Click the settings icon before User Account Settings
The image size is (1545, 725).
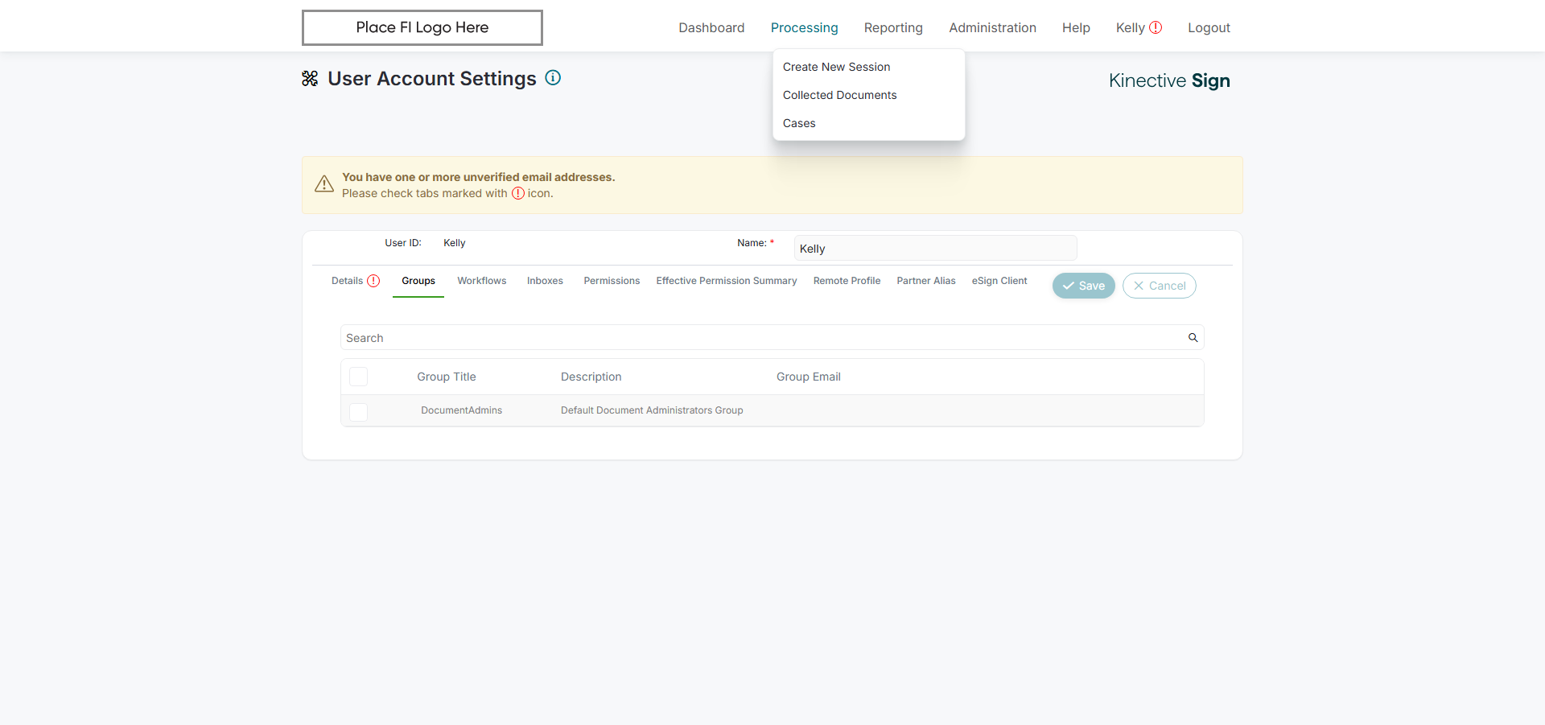point(310,78)
